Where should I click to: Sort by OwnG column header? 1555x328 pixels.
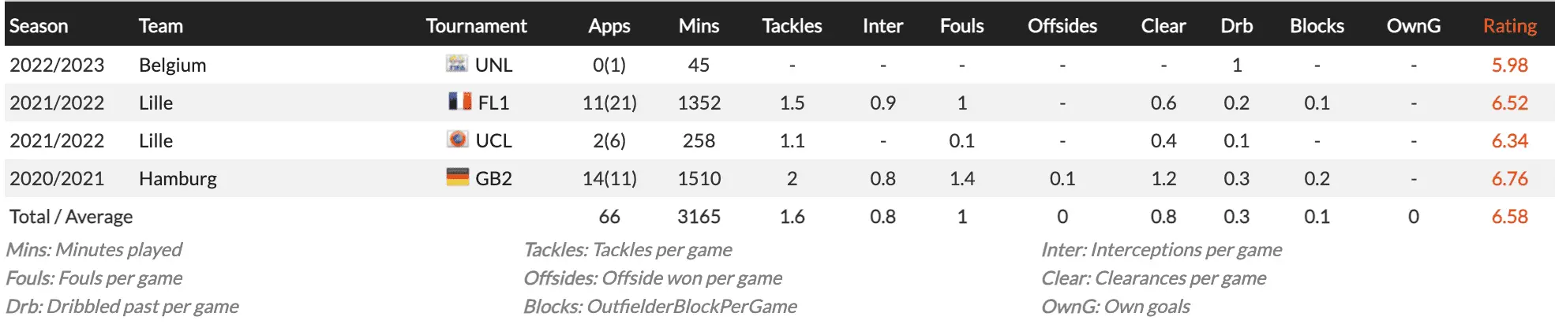(1413, 26)
